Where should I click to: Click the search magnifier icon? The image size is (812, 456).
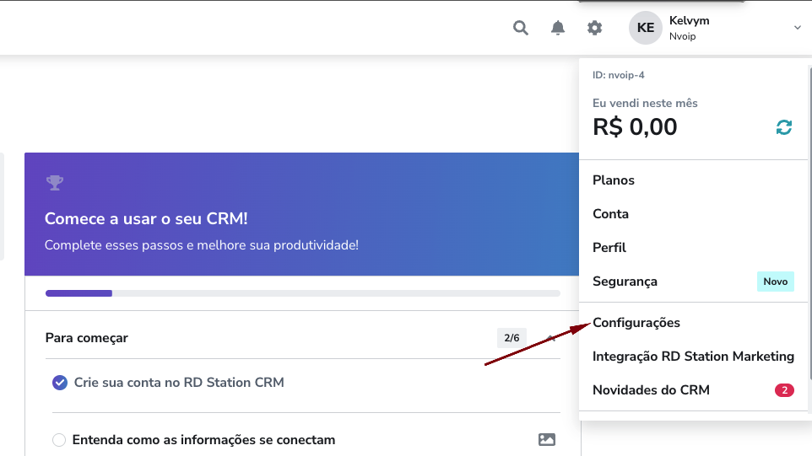[x=521, y=28]
